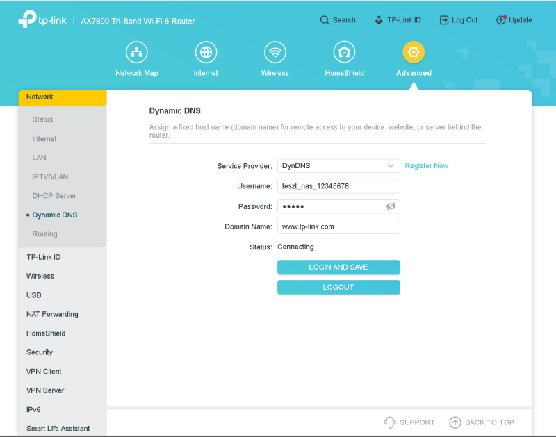Image resolution: width=556 pixels, height=437 pixels.
Task: Open the Internet globe icon
Action: coord(206,52)
